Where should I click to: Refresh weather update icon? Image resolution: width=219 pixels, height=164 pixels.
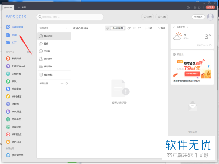pyautogui.click(x=210, y=45)
